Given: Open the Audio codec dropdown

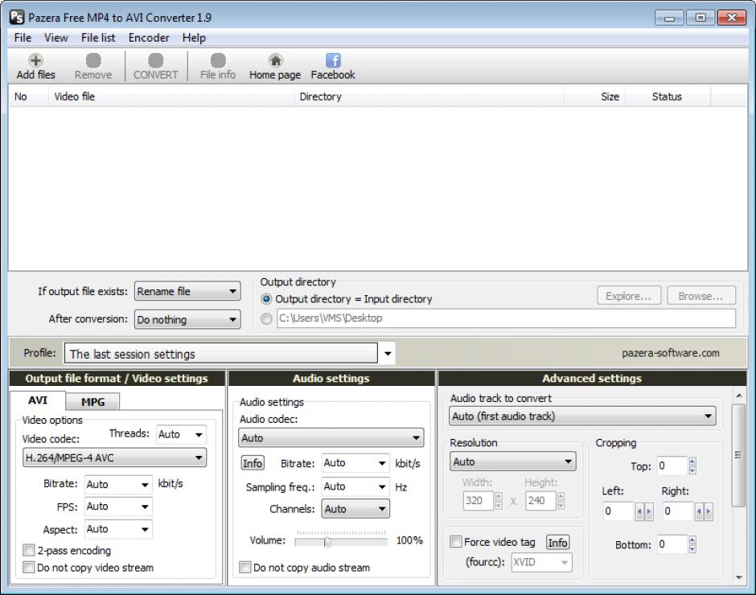Looking at the screenshot, I should click(331, 438).
